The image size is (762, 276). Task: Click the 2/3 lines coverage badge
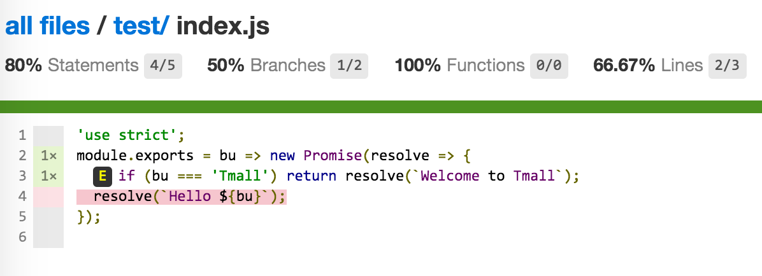click(727, 66)
